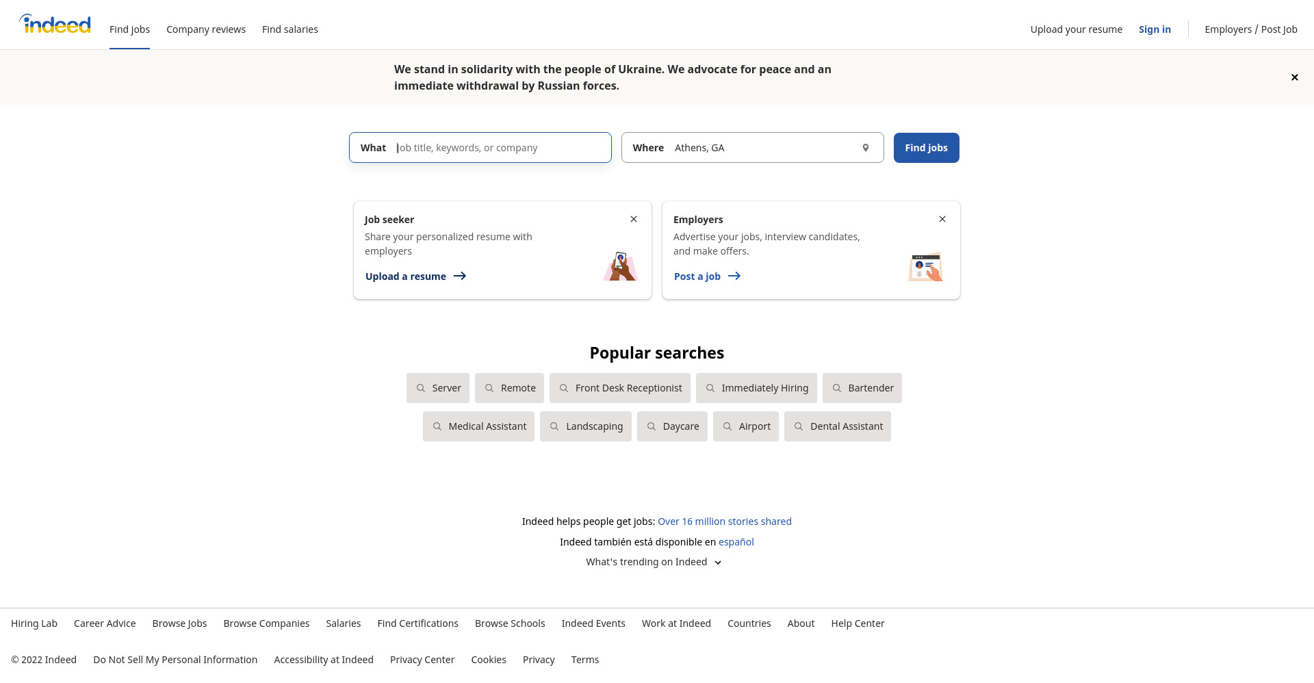Close the Employers card
The height and width of the screenshot is (683, 1314).
point(942,219)
